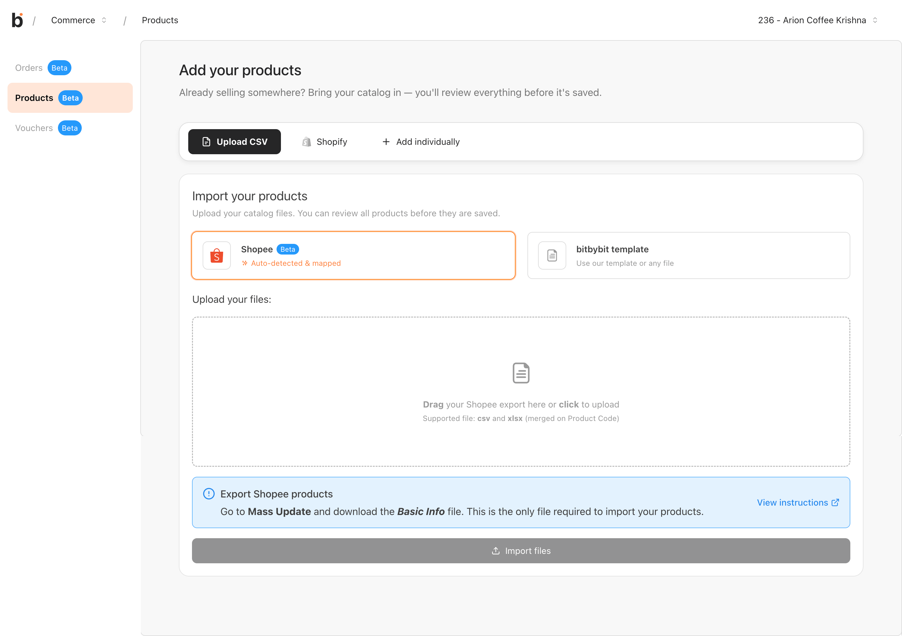Click the 'Add your products' heading
The width and height of the screenshot is (902, 636).
(x=240, y=70)
